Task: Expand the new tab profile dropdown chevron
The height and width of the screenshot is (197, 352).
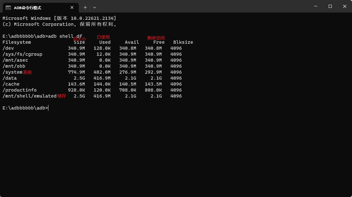Action: click(x=95, y=7)
